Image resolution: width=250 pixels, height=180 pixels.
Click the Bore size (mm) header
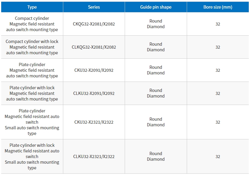coord(218,7)
